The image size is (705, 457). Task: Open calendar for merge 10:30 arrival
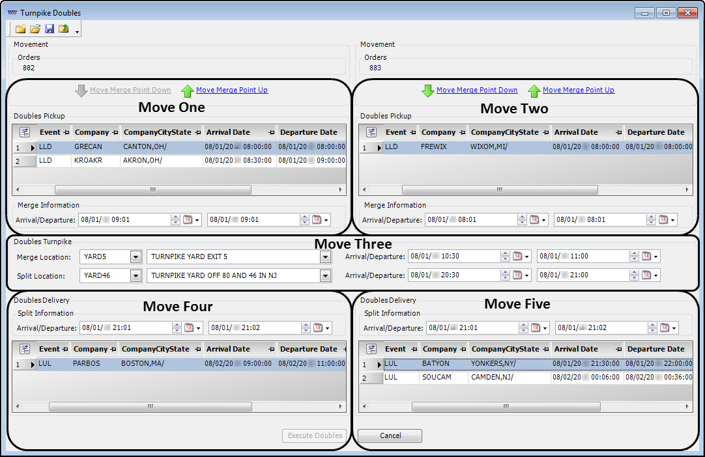(517, 256)
